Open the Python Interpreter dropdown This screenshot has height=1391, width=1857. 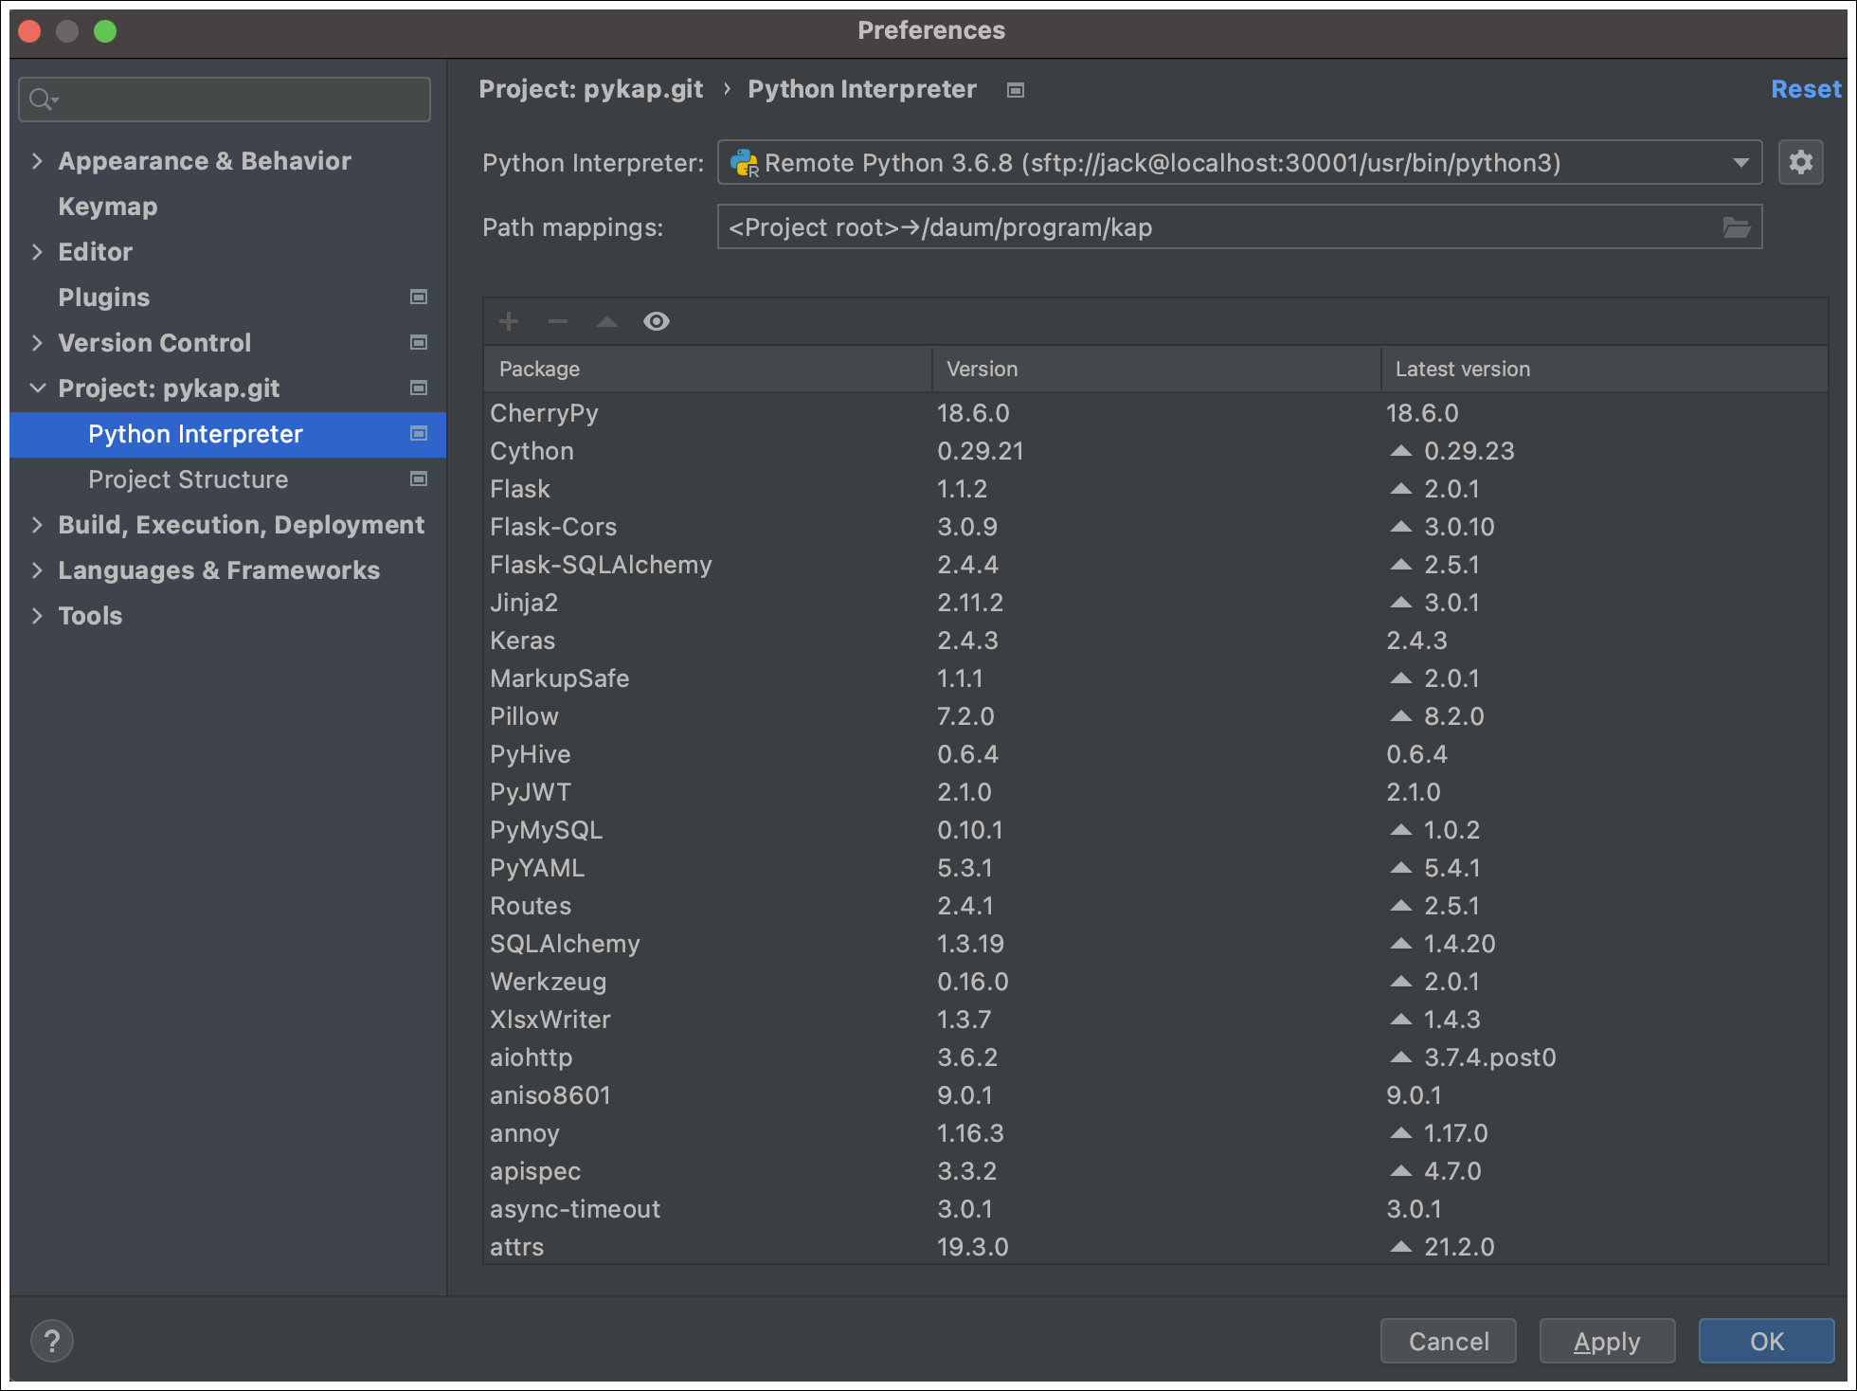1740,163
